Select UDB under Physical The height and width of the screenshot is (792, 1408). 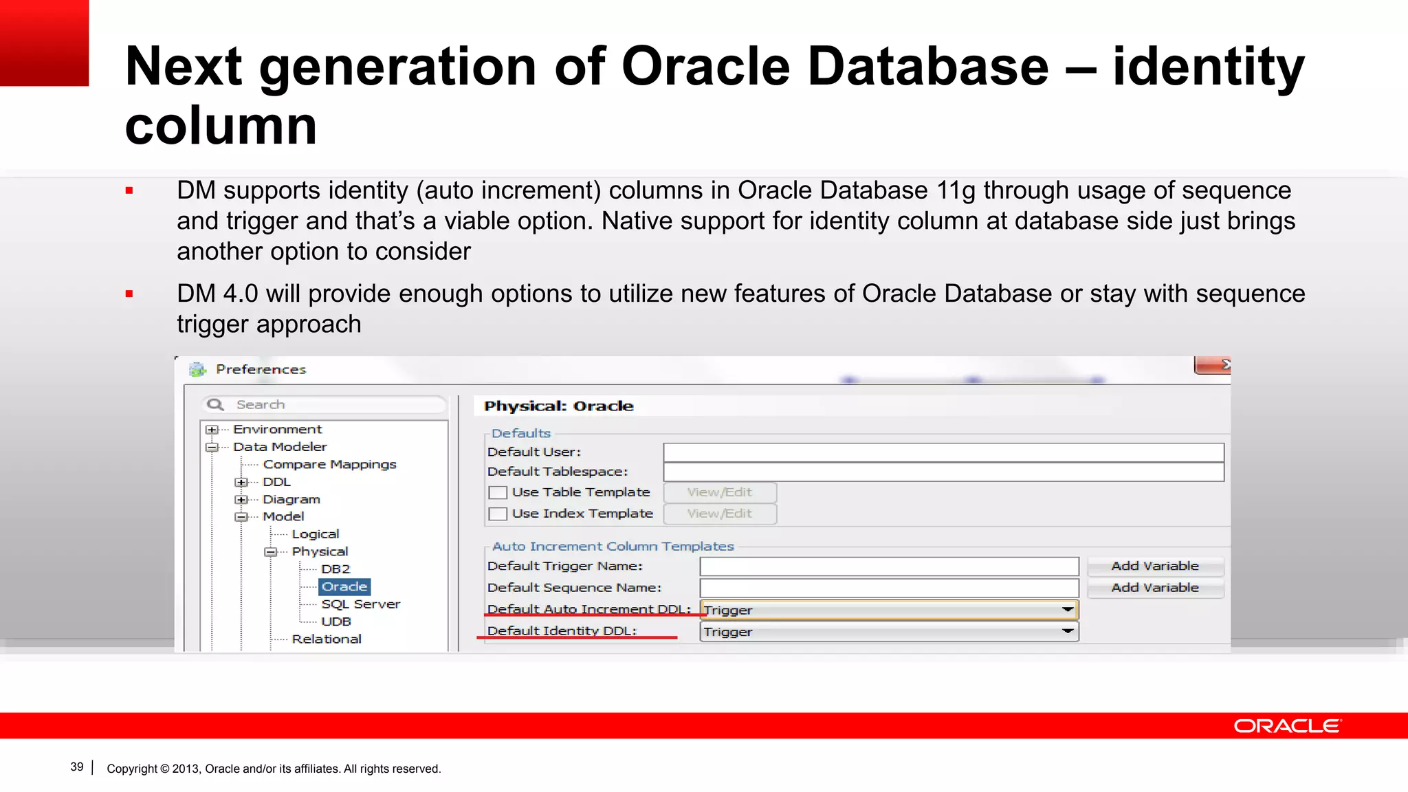336,621
